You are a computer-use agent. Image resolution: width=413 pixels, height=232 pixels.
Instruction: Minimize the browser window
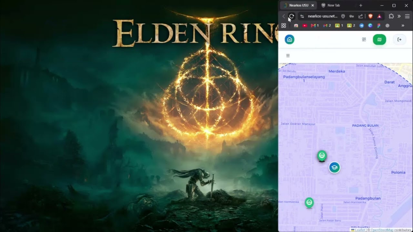point(382,5)
